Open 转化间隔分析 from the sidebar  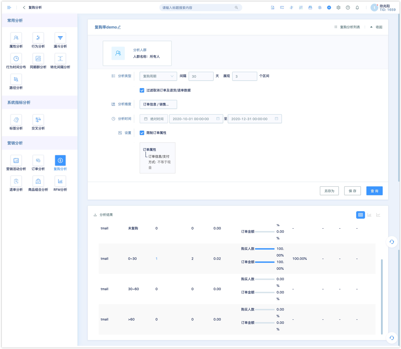click(x=60, y=61)
